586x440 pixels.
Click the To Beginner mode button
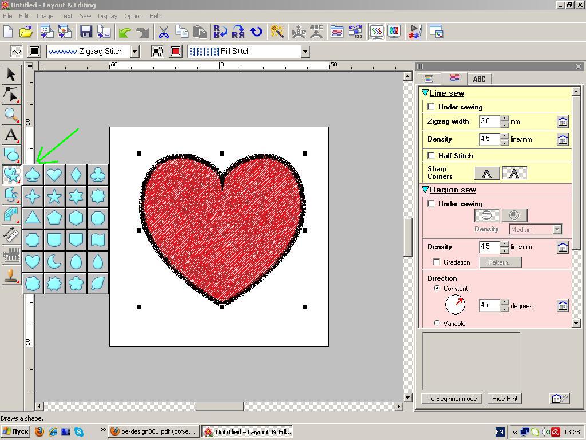[x=452, y=399]
